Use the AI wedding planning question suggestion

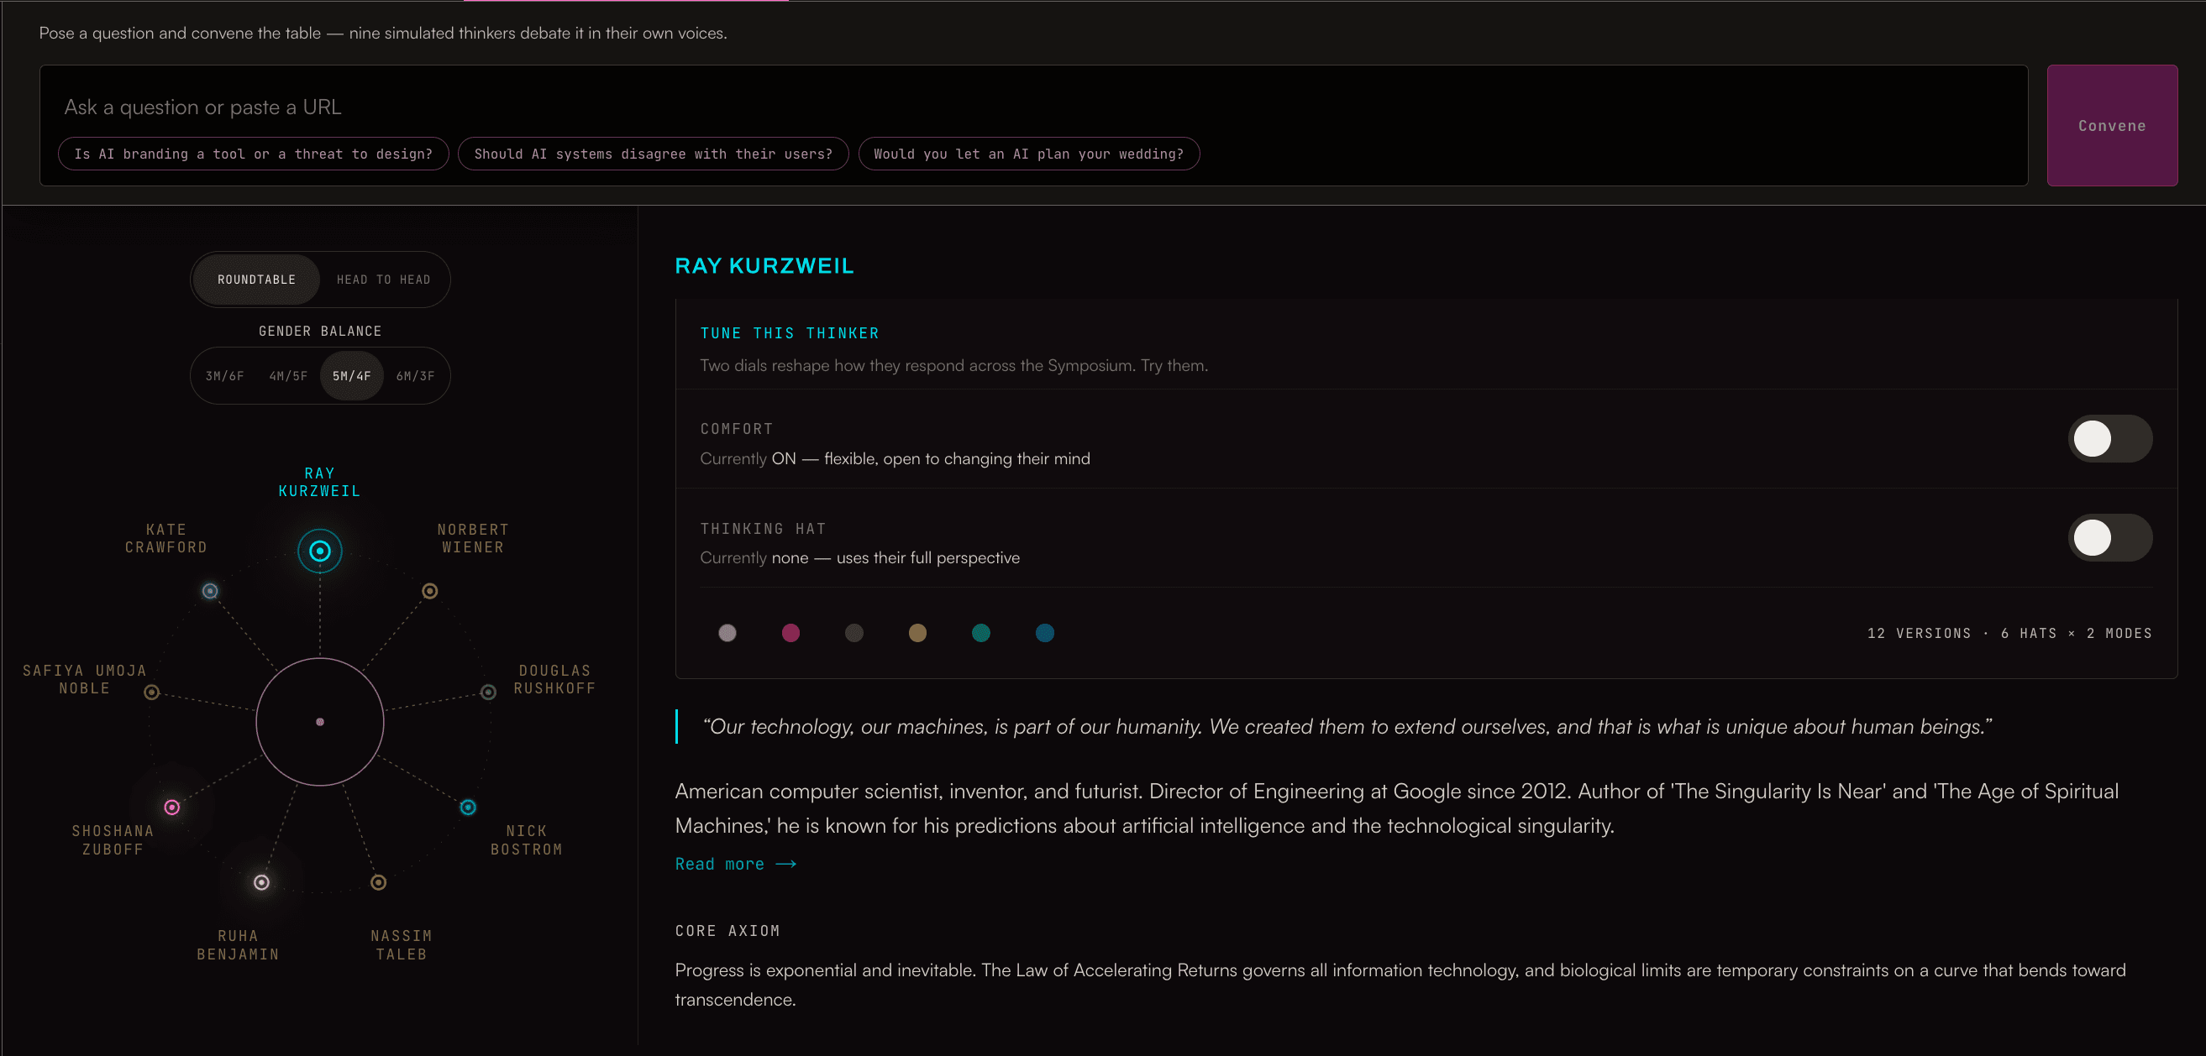coord(1028,153)
